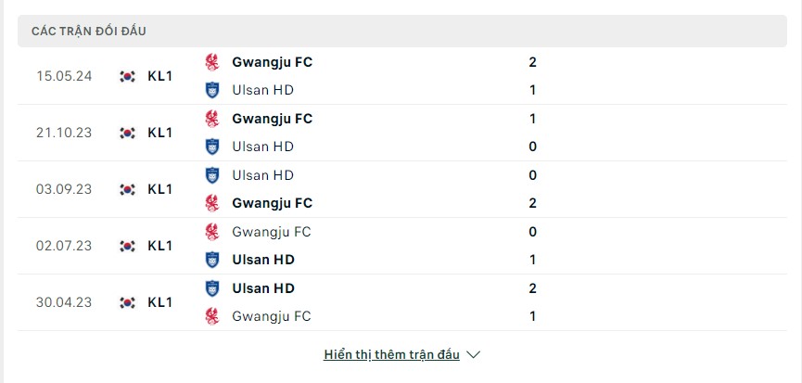This screenshot has height=383, width=802.
Task: Click Gwangju FC score 2 in 03.09.23 match
Action: pyautogui.click(x=532, y=203)
